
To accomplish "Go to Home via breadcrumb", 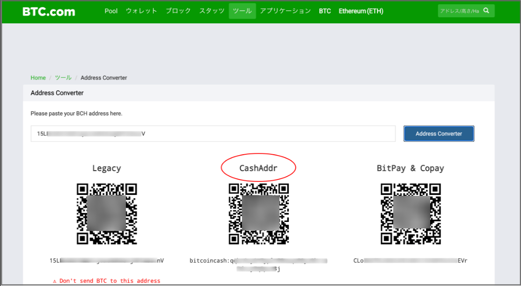I will pyautogui.click(x=38, y=78).
